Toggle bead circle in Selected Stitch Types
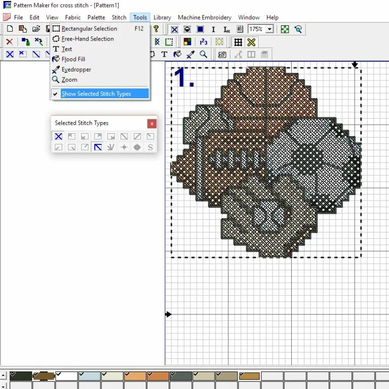Screen dimensions: 389x389 (137, 147)
